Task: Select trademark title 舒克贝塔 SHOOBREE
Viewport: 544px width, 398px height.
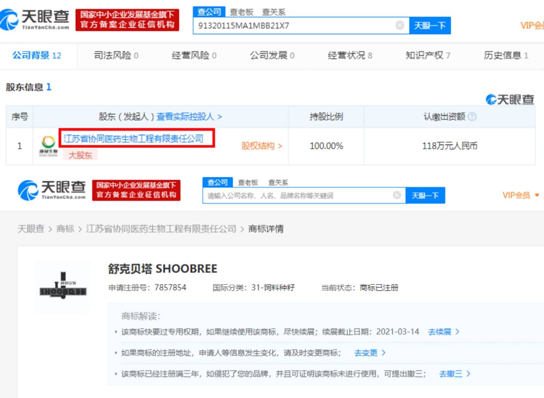Action: [163, 269]
